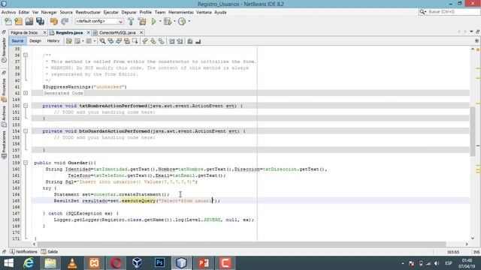481x270 pixels.
Task: Click the executeQuery highlighted text on line 165
Action: click(138, 201)
